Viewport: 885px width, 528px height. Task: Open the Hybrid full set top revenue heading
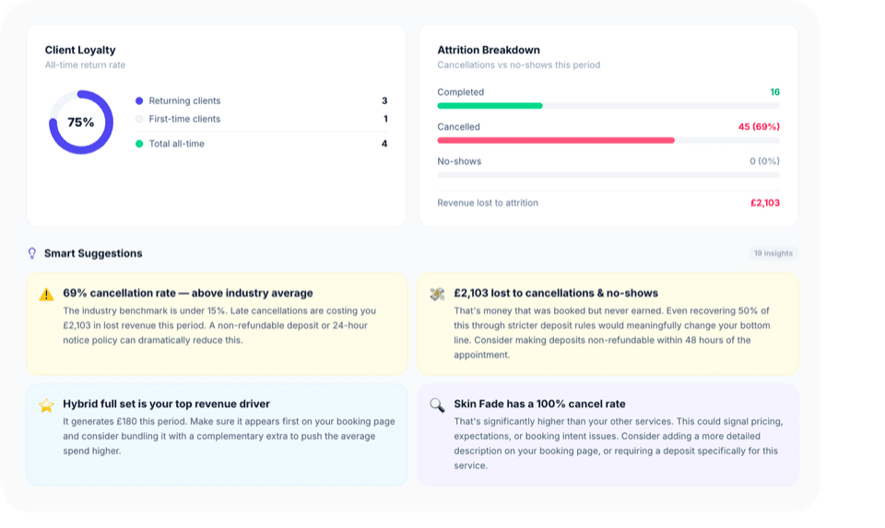(x=167, y=404)
